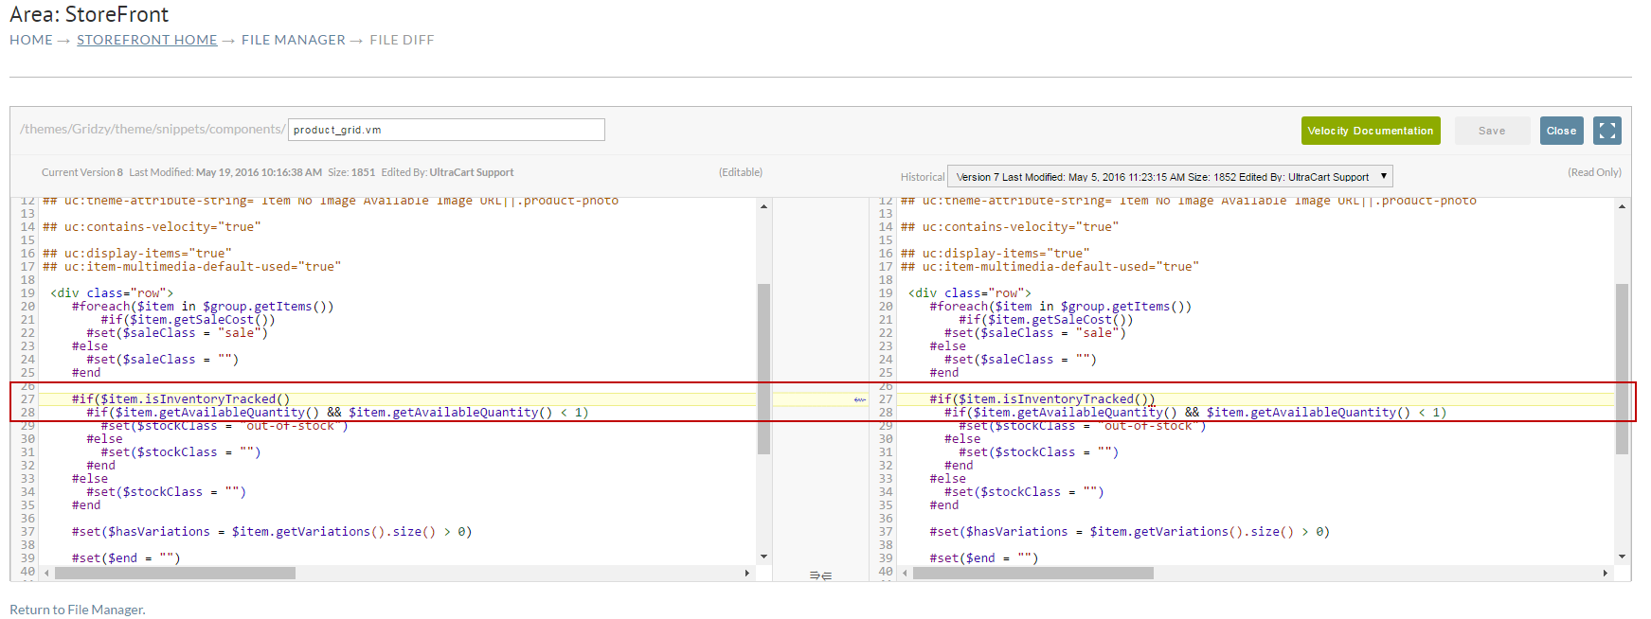Click line 14 uc:contains-velocity in right pane

pyautogui.click(x=1010, y=227)
